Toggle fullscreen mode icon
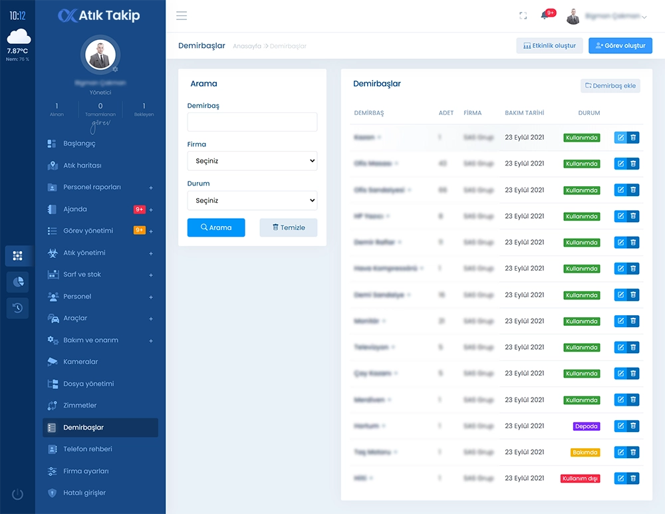The height and width of the screenshot is (514, 665). point(523,16)
